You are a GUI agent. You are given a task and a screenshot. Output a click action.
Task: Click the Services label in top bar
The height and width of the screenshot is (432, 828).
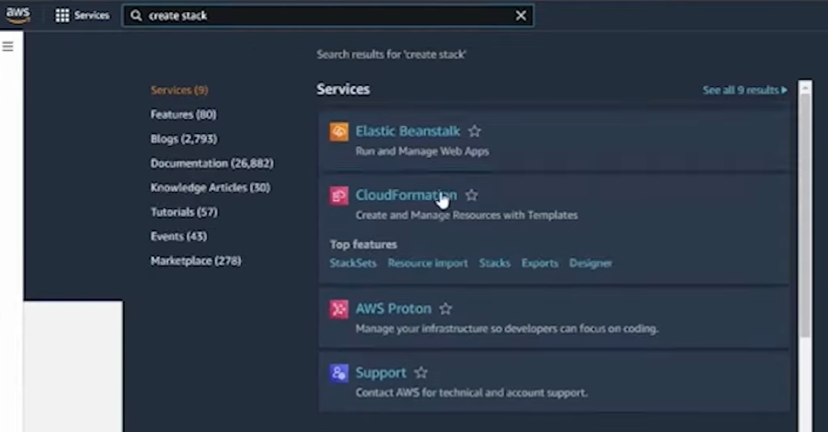[x=92, y=16]
